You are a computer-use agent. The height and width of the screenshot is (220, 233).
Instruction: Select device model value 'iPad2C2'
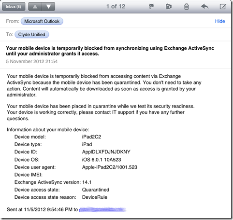coord(91,137)
